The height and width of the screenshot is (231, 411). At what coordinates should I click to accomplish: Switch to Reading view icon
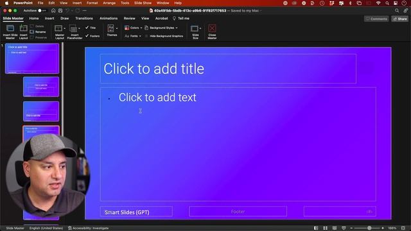pos(335,228)
